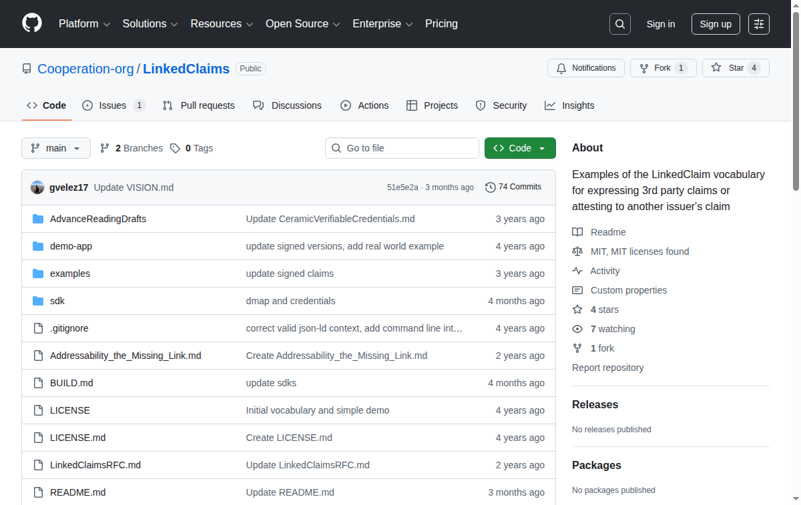Open the command palette icon top right
The image size is (801, 505).
(758, 23)
